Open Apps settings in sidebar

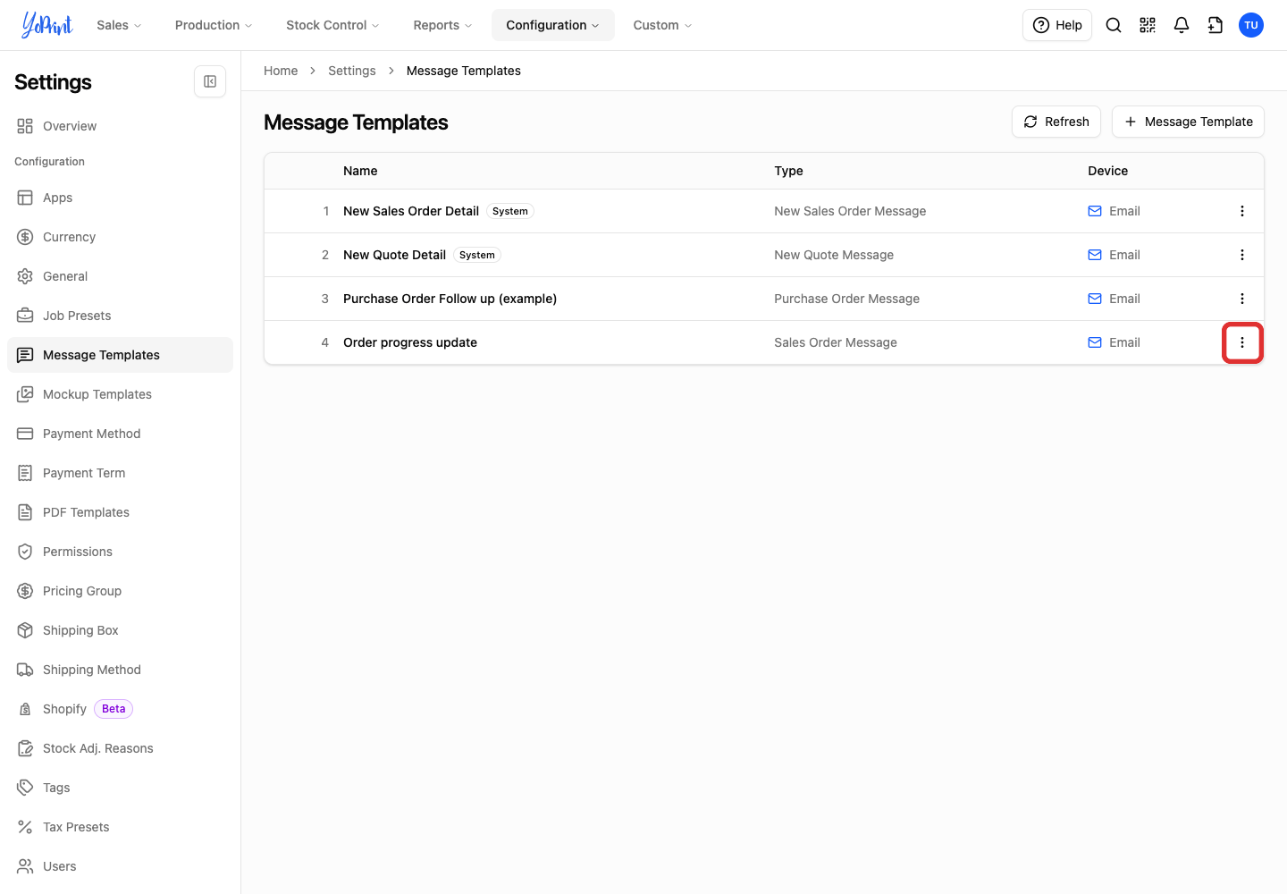click(120, 198)
